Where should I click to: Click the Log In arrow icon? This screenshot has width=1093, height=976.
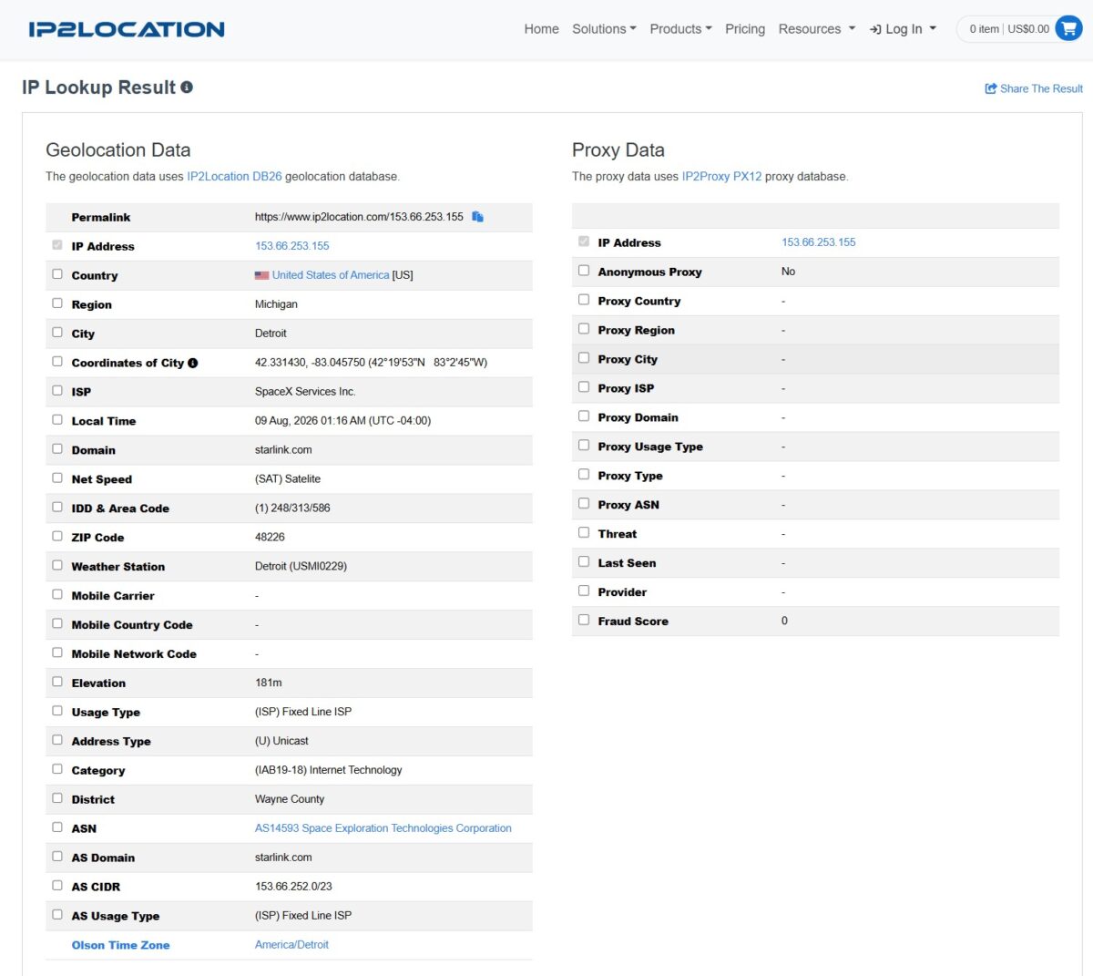[875, 29]
